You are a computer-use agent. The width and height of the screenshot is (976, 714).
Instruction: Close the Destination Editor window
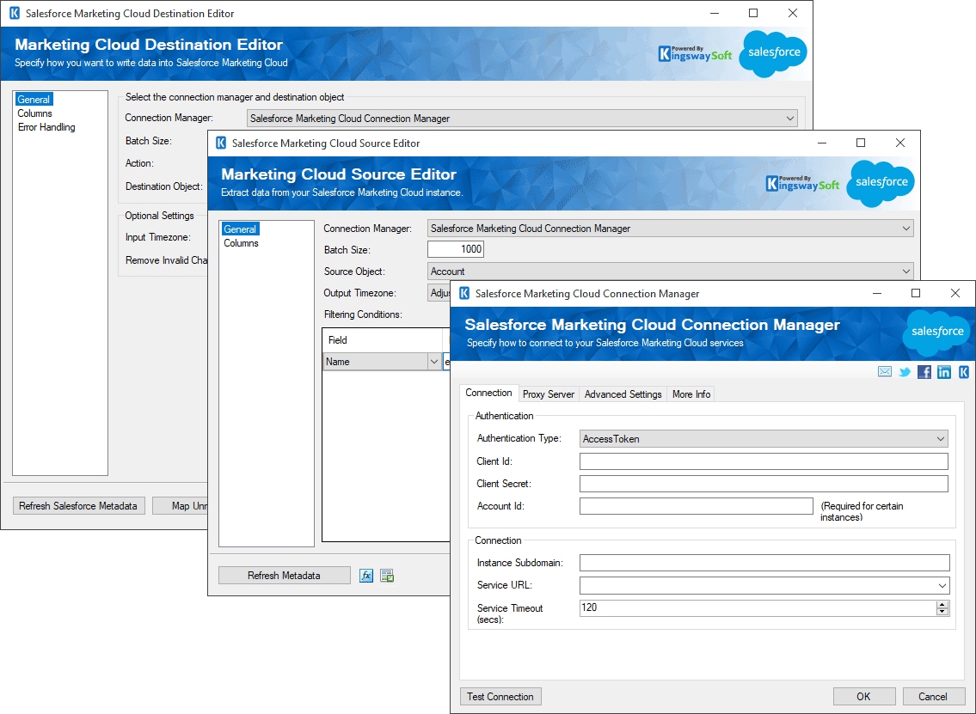(x=792, y=13)
